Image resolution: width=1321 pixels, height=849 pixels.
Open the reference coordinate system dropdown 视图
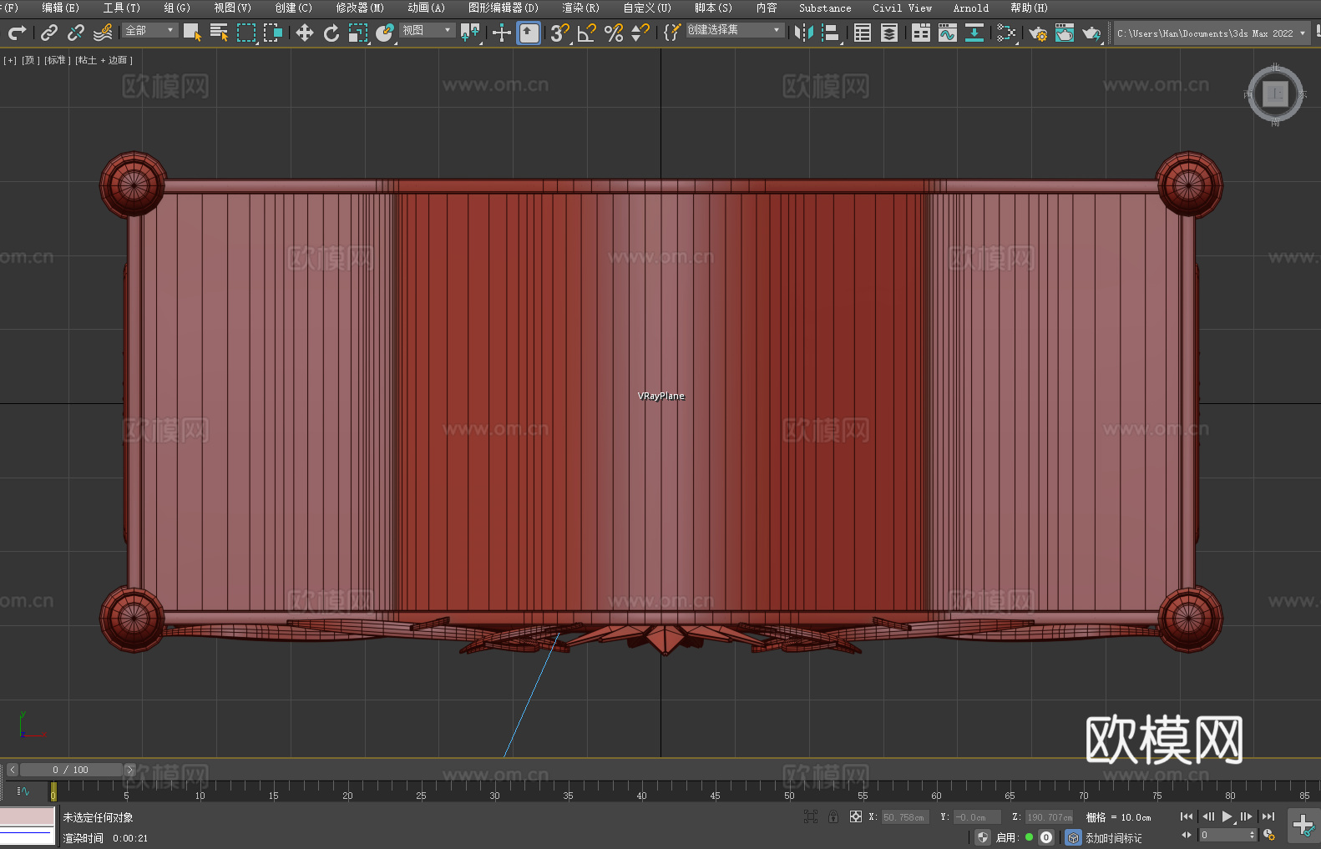coord(427,30)
